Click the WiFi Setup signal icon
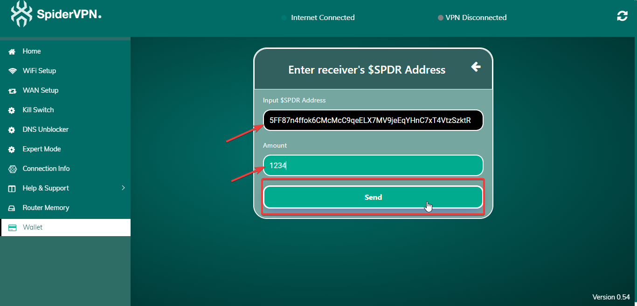The image size is (637, 306). coord(12,71)
